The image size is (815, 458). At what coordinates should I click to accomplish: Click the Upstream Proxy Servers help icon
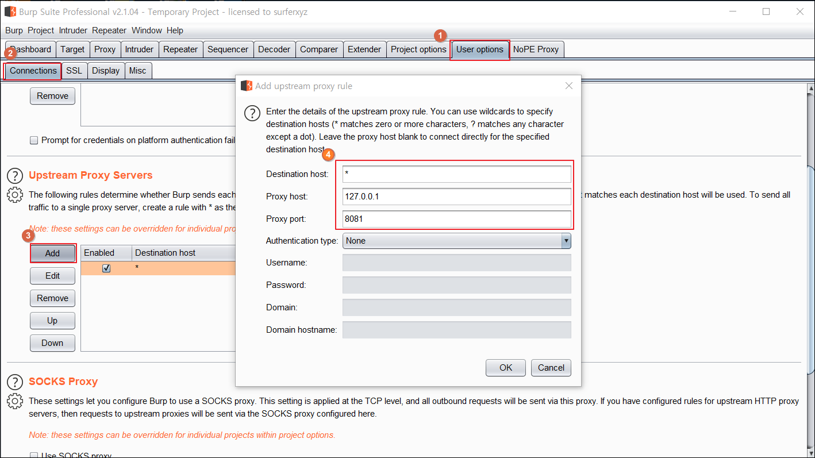click(x=15, y=175)
